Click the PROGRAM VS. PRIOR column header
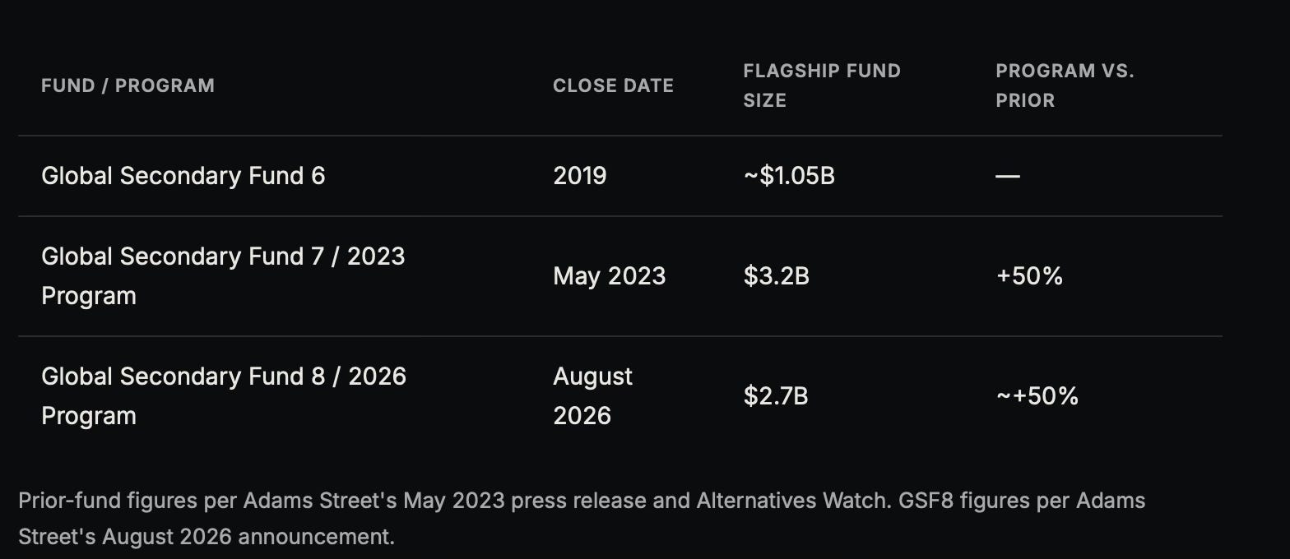1290x559 pixels. coord(1065,85)
